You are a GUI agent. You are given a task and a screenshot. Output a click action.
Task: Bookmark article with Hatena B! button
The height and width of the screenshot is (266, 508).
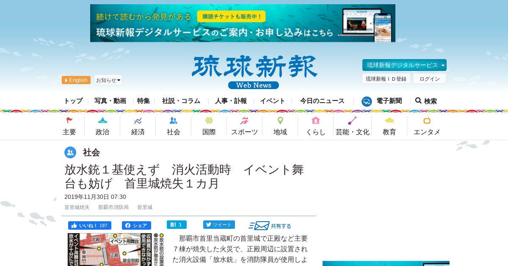(x=177, y=225)
